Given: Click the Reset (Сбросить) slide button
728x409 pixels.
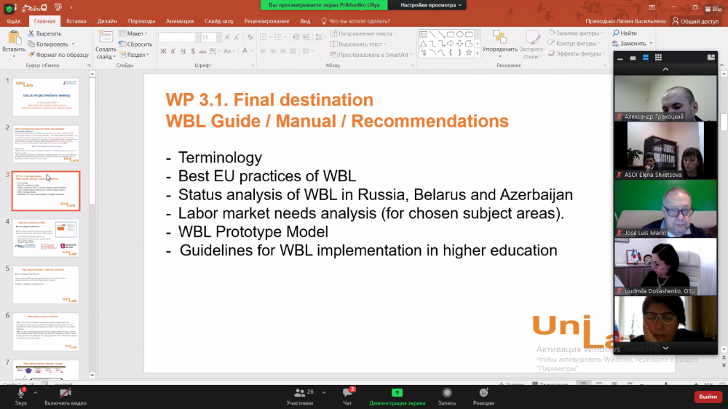Looking at the screenshot, I should [135, 44].
